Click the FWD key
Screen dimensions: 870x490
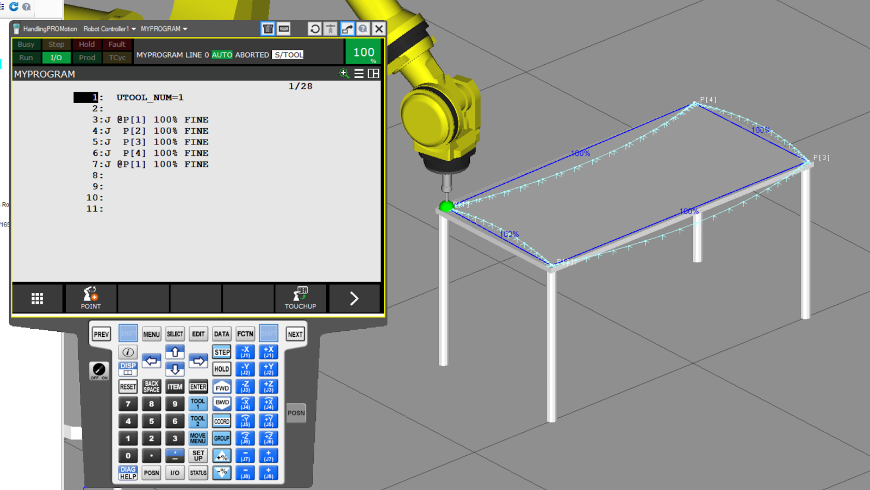(x=222, y=387)
